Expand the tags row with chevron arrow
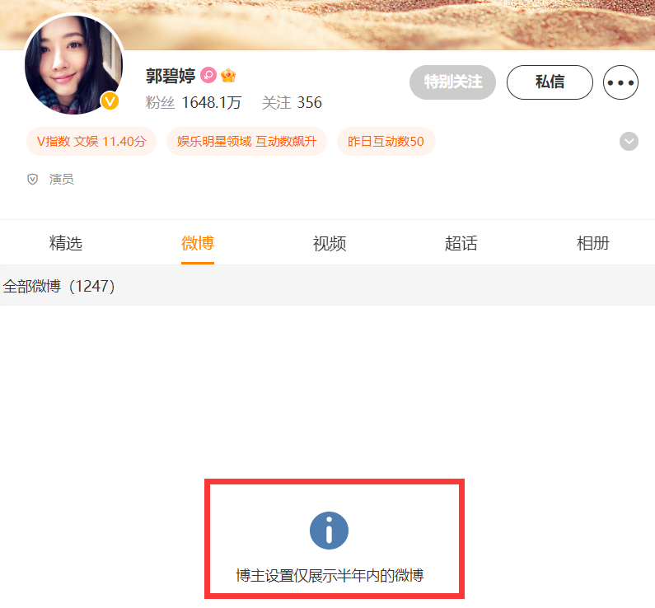 (629, 141)
